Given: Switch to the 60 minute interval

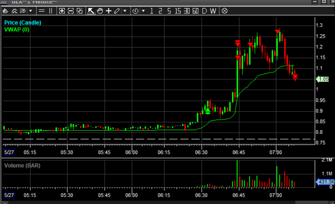Looking at the screenshot, I should point(195,10).
